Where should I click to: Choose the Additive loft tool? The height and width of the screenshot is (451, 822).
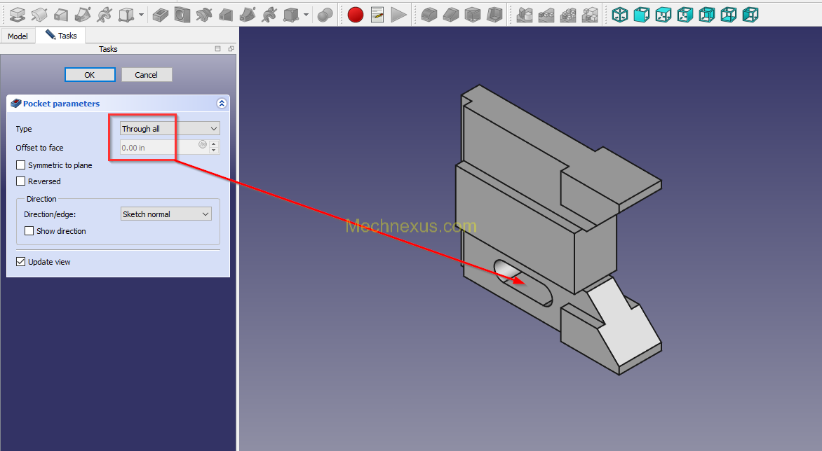(x=61, y=15)
